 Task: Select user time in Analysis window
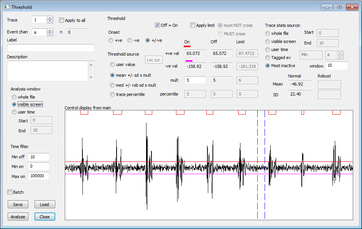14,112
